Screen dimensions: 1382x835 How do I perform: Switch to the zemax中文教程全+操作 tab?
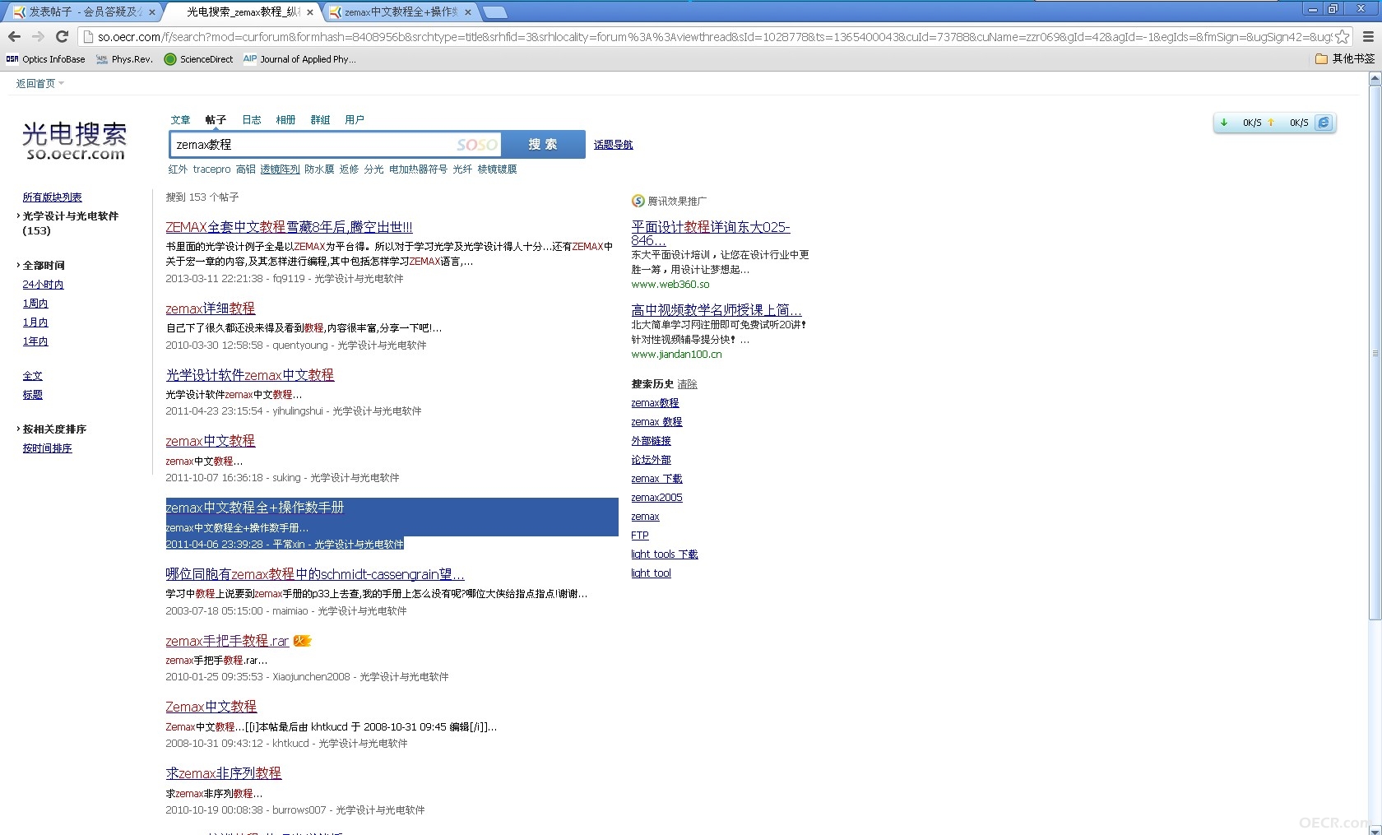tap(401, 12)
